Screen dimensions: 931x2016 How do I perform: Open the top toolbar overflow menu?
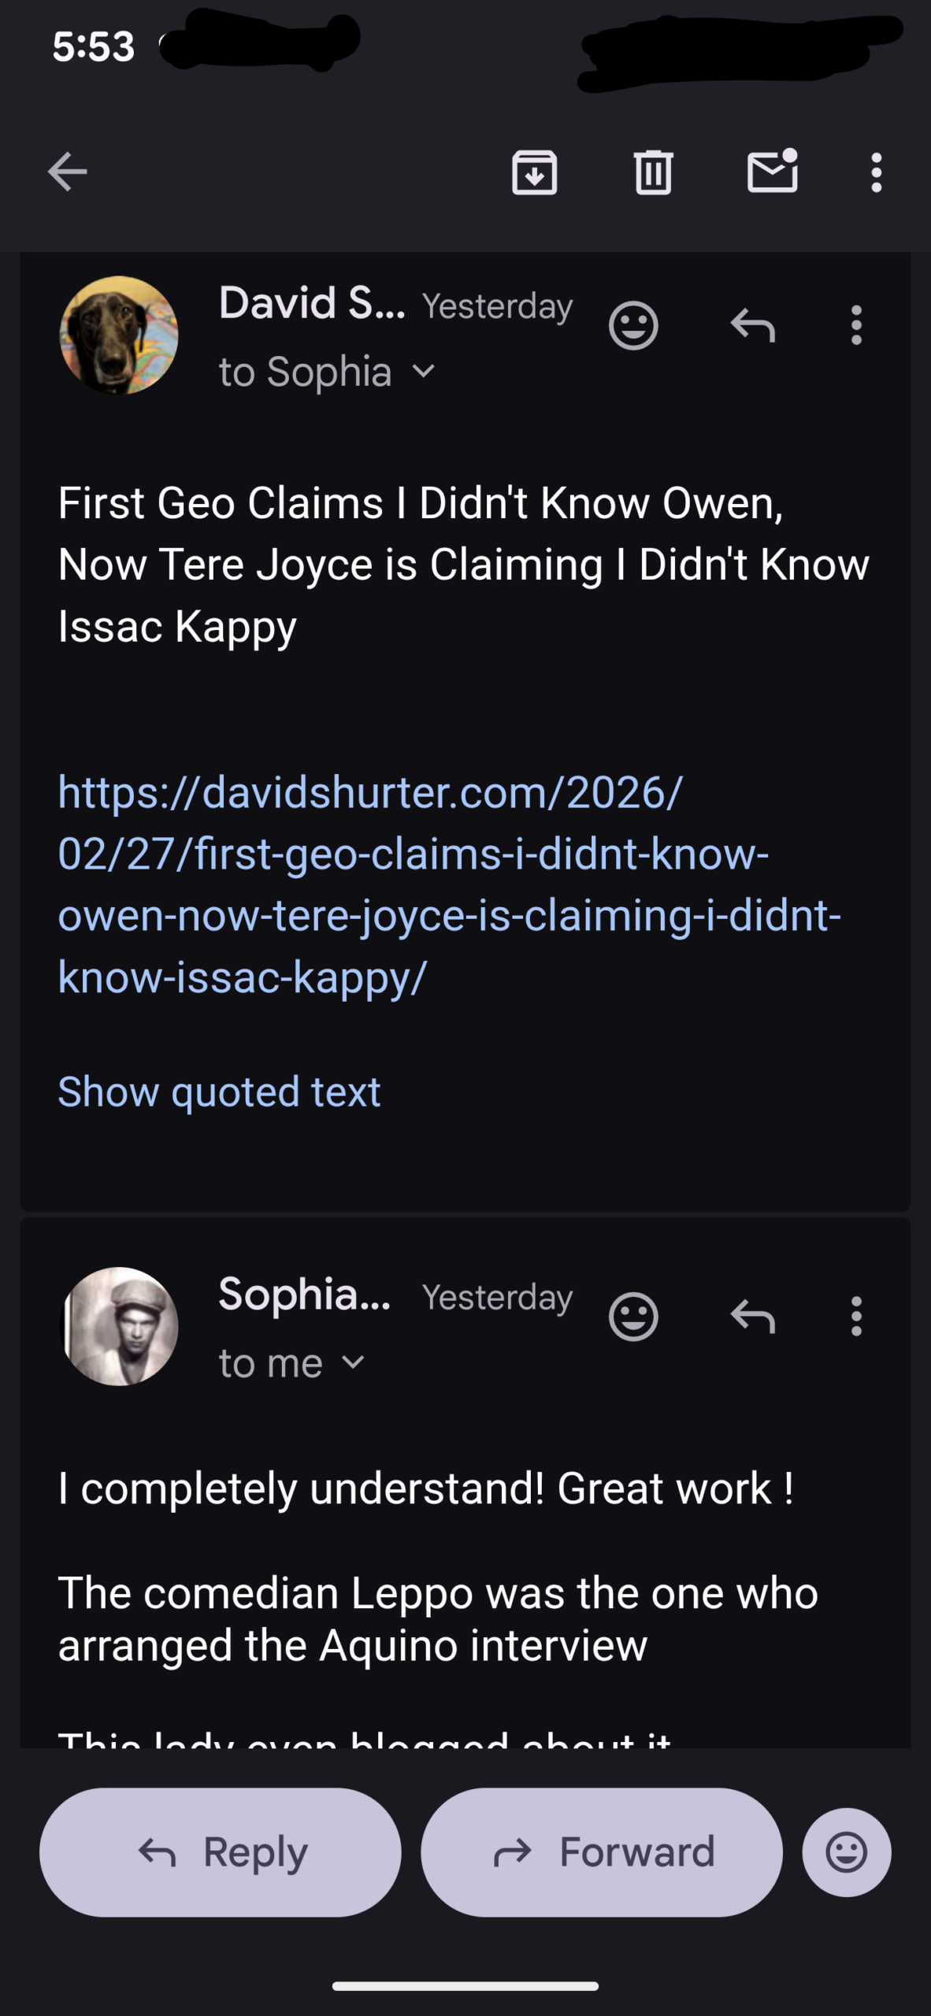876,172
